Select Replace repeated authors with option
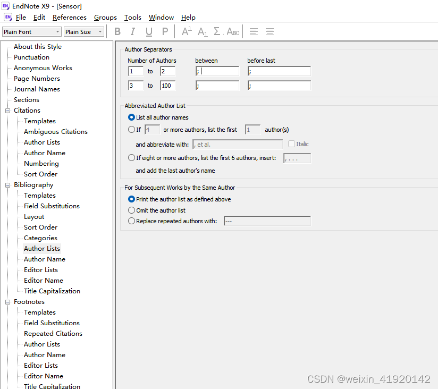 pyautogui.click(x=131, y=221)
